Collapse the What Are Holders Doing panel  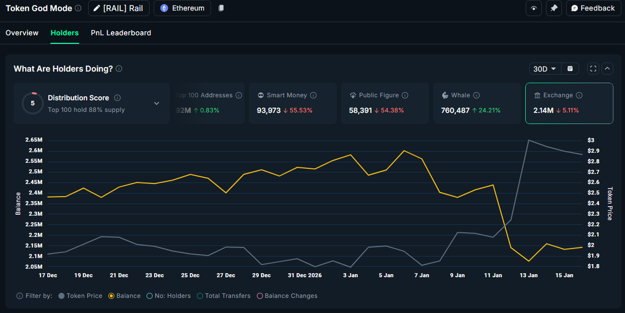(x=607, y=69)
